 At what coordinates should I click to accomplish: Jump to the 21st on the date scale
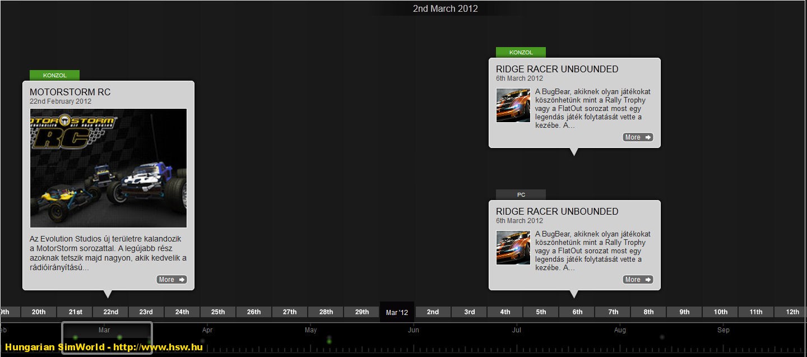pyautogui.click(x=75, y=312)
